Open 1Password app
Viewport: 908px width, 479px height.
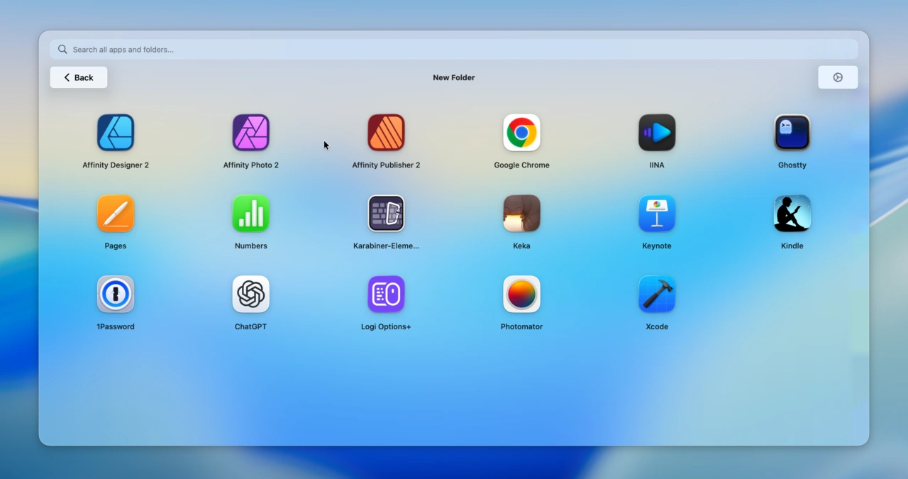[x=116, y=294]
